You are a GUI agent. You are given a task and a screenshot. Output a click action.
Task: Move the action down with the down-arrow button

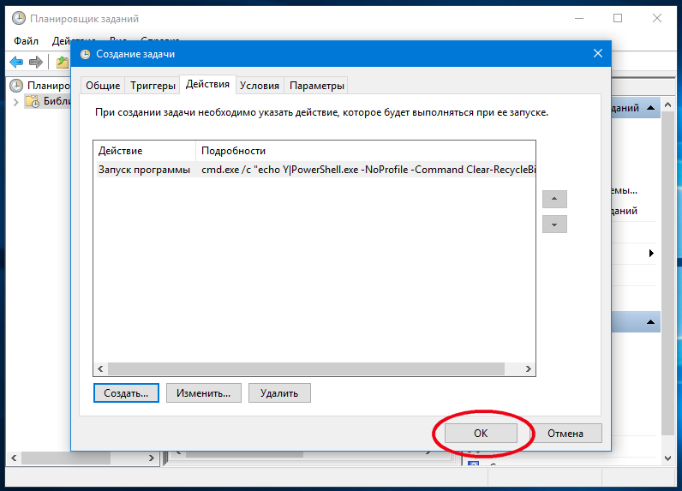click(x=554, y=224)
